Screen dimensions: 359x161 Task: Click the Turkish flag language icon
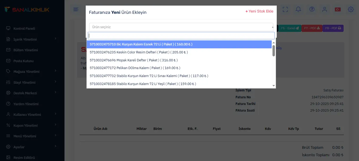(x=338, y=9)
